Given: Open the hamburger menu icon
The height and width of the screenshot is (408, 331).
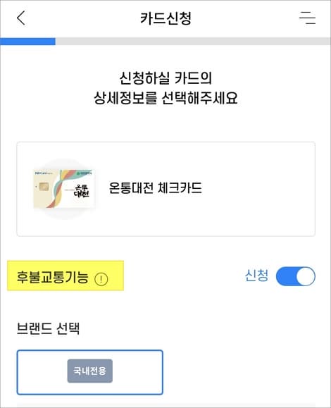Looking at the screenshot, I should point(307,18).
